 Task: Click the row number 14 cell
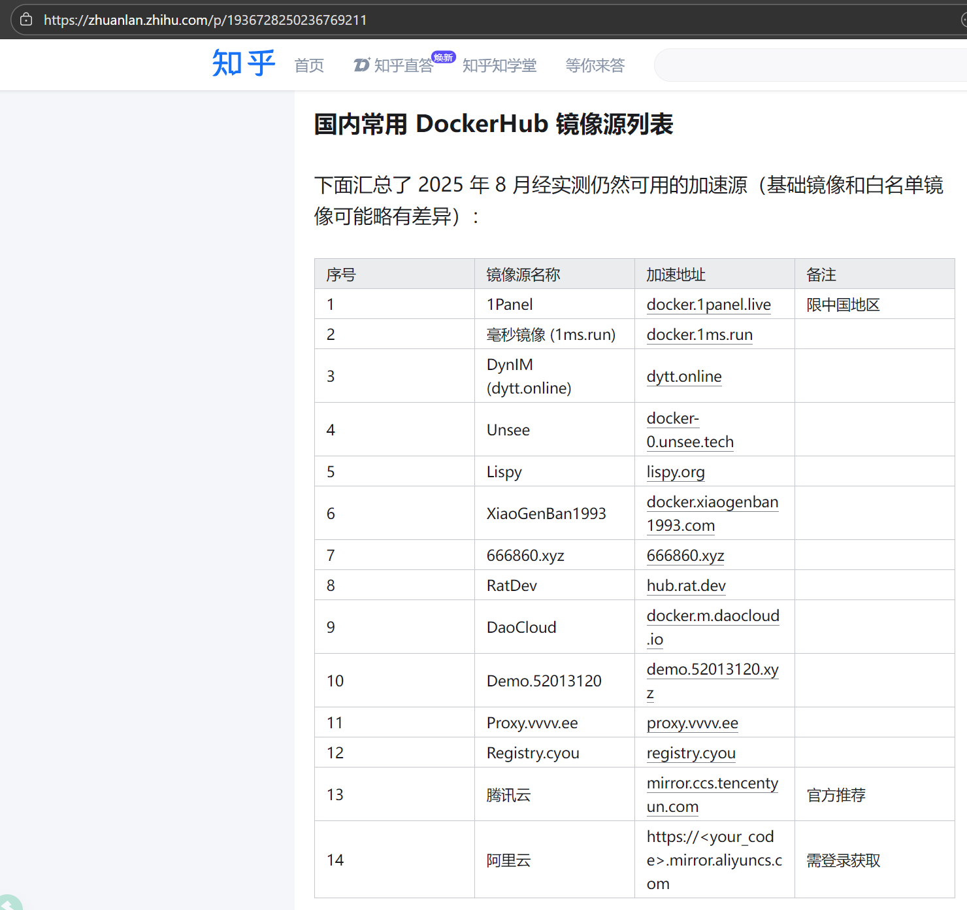pos(395,860)
